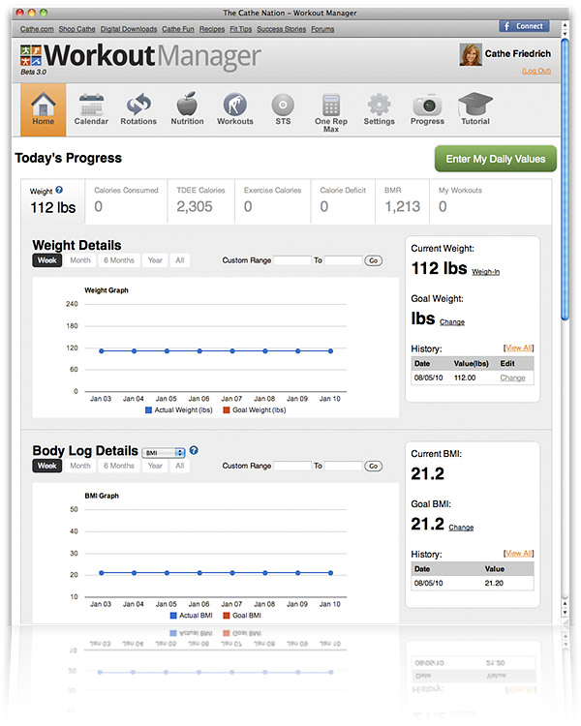Click Weight Details custom range start field
The width and height of the screenshot is (581, 726).
(292, 260)
